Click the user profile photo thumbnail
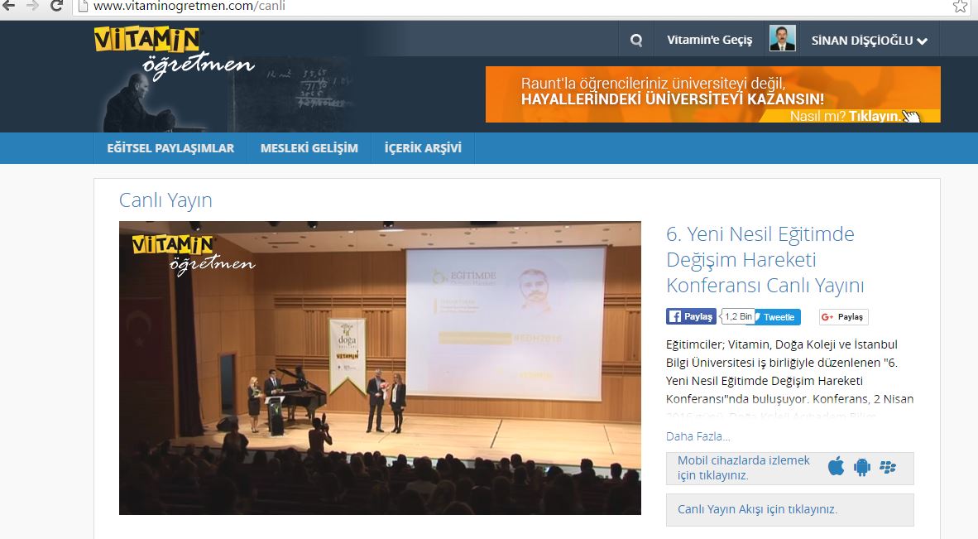This screenshot has height=539, width=978. (x=782, y=38)
